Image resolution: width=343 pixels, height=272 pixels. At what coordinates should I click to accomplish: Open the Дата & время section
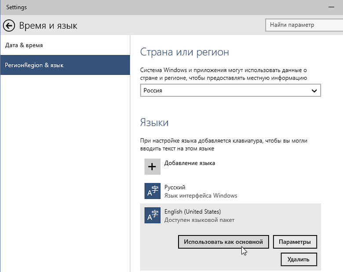pyautogui.click(x=65, y=45)
